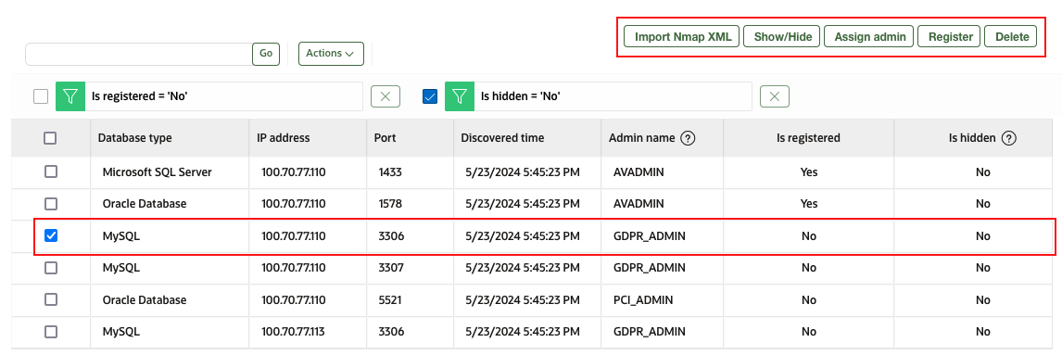This screenshot has height=355, width=1062.
Task: Focus the report search input field
Action: coord(139,54)
